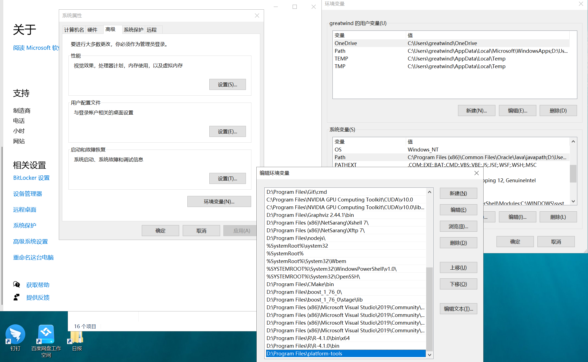Click the 编辑文本(T)... button
Screen dimensions: 588x362
click(x=458, y=309)
